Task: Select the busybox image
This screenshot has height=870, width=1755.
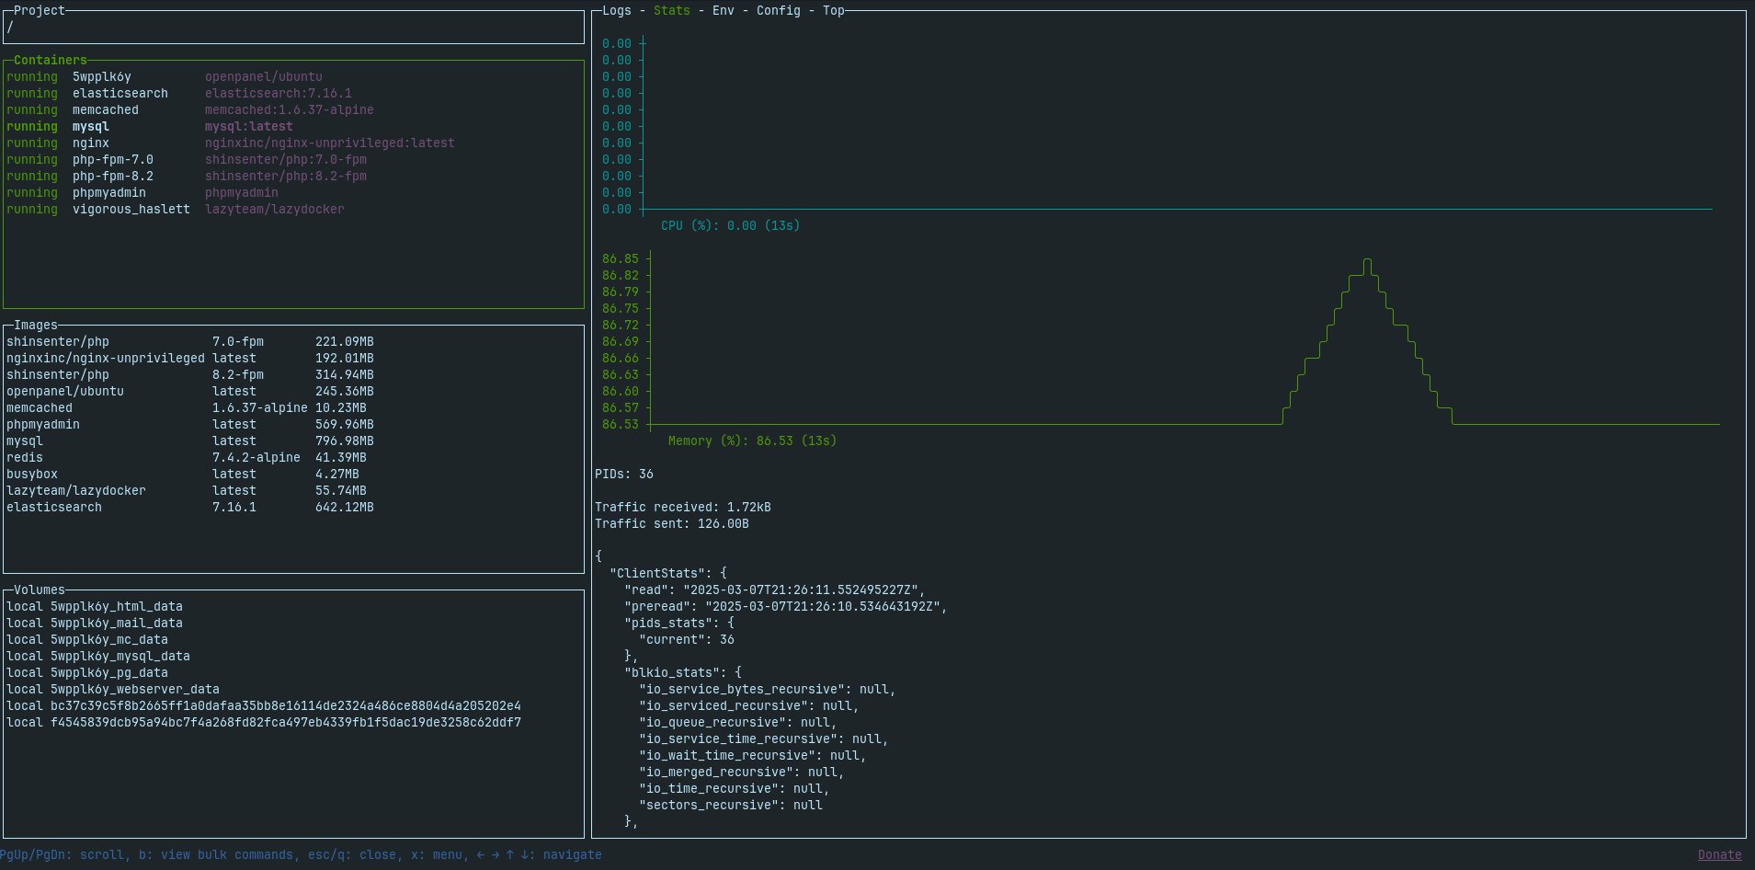Action: pos(293,474)
